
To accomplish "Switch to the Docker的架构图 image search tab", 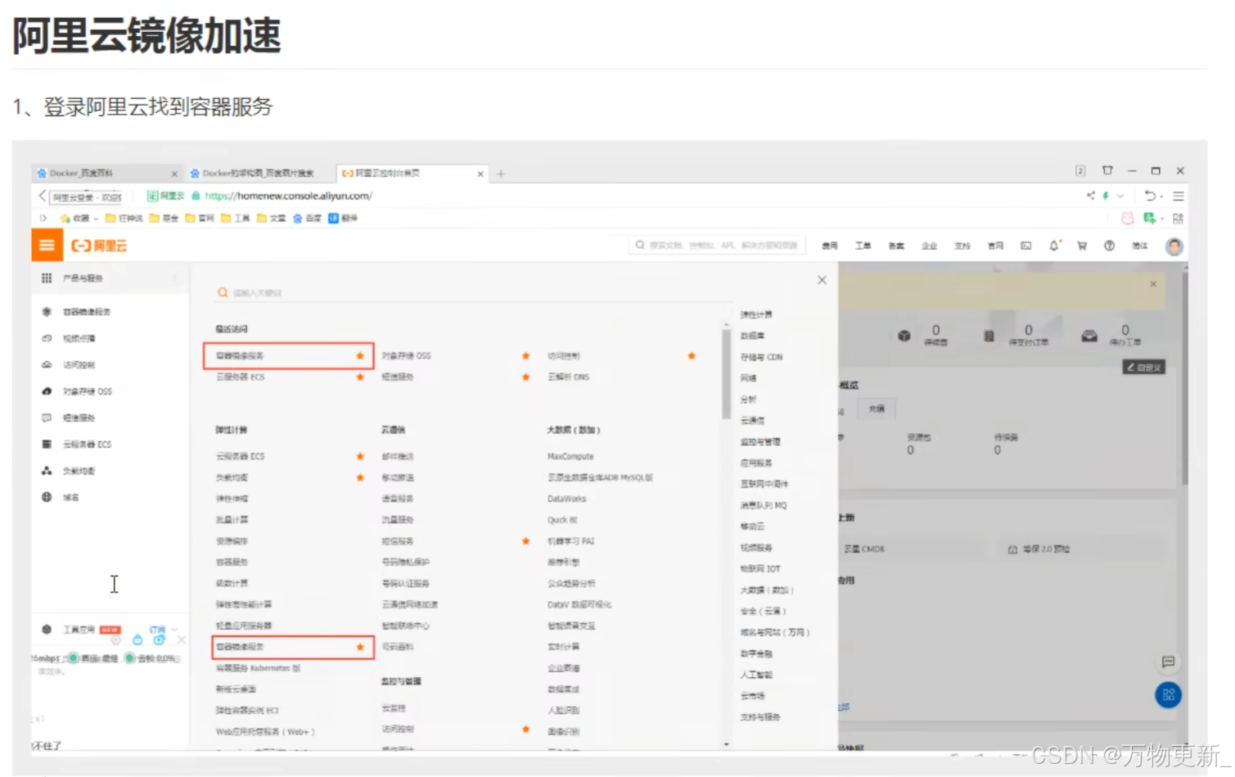I will click(259, 174).
